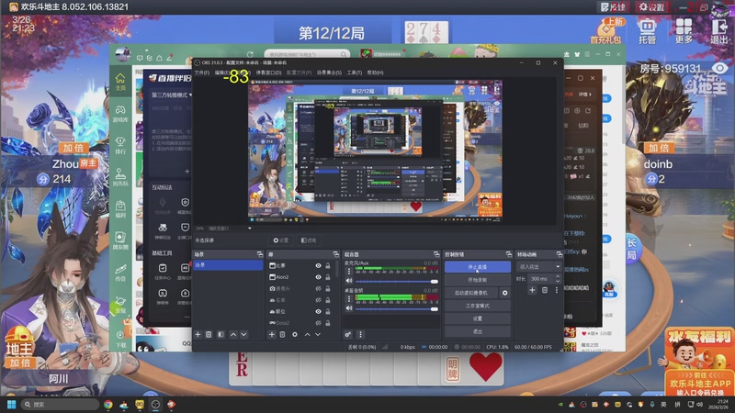
Task: Open the 帮助(H) menu in OBS
Action: (x=375, y=73)
